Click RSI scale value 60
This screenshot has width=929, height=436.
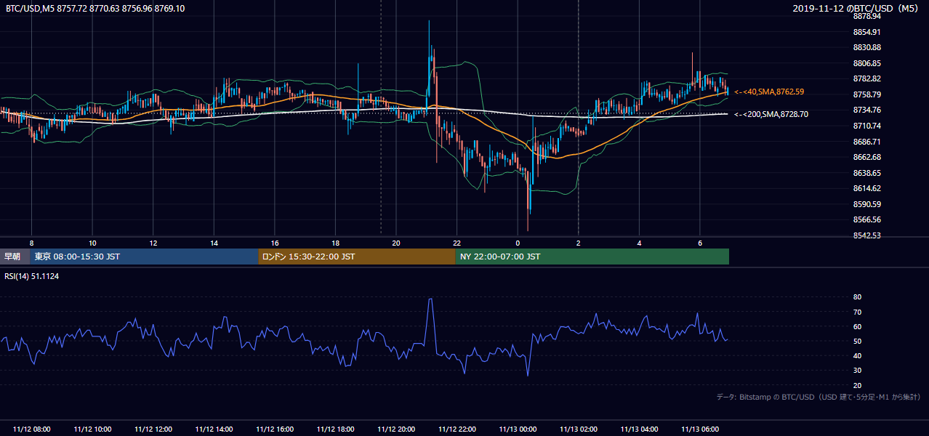click(857, 326)
